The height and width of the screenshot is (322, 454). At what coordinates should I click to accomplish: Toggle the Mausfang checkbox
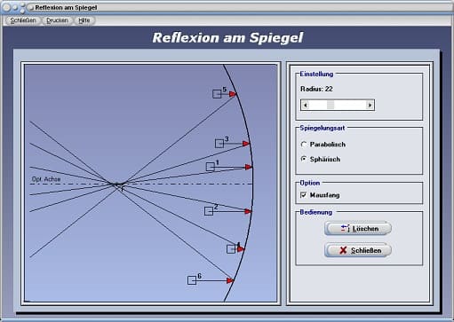coord(303,195)
